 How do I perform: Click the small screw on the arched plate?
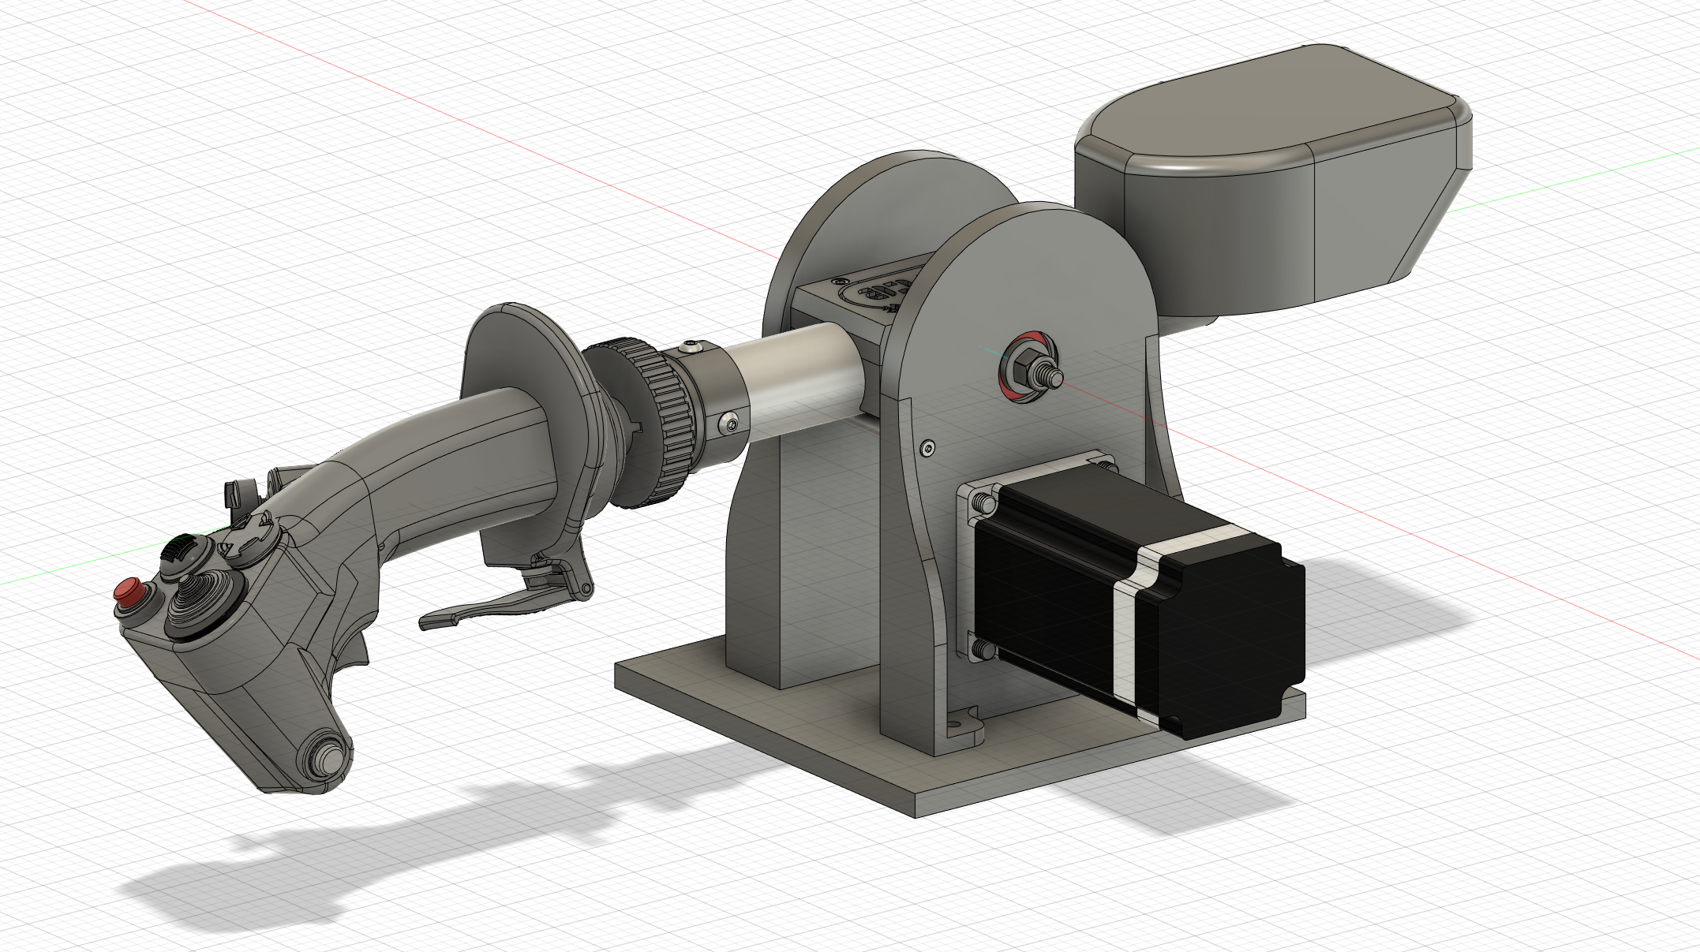tap(927, 448)
